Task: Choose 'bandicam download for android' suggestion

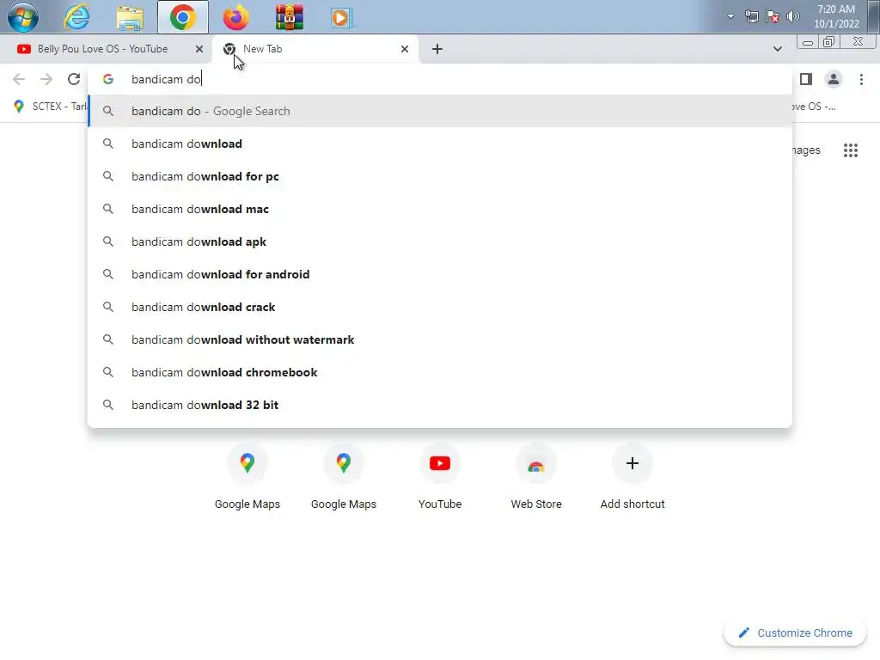Action: [440, 274]
